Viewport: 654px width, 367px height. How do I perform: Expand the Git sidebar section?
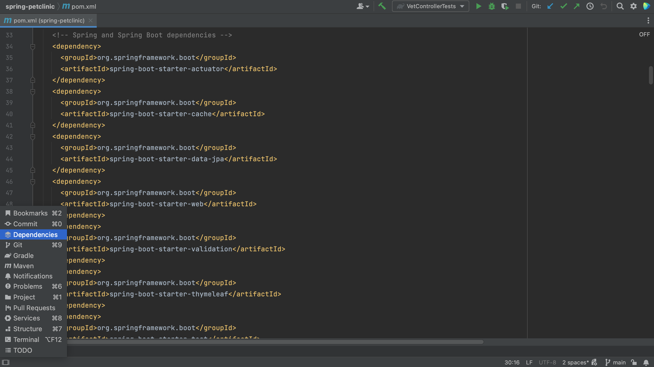17,245
